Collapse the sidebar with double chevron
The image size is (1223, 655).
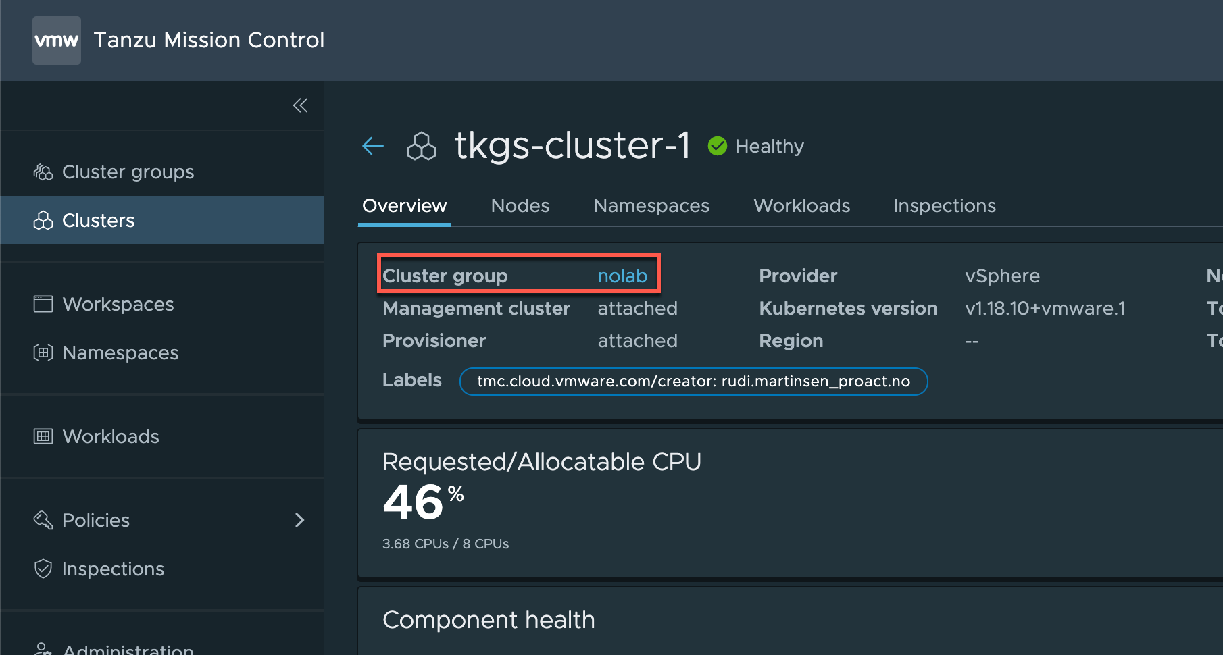(300, 105)
